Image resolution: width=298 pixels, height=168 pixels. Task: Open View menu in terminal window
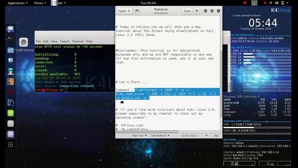click(x=54, y=42)
